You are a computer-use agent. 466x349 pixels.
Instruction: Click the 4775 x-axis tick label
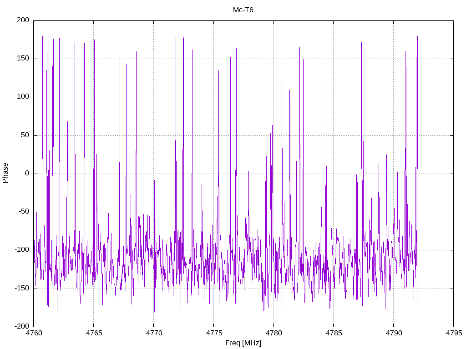(214, 333)
